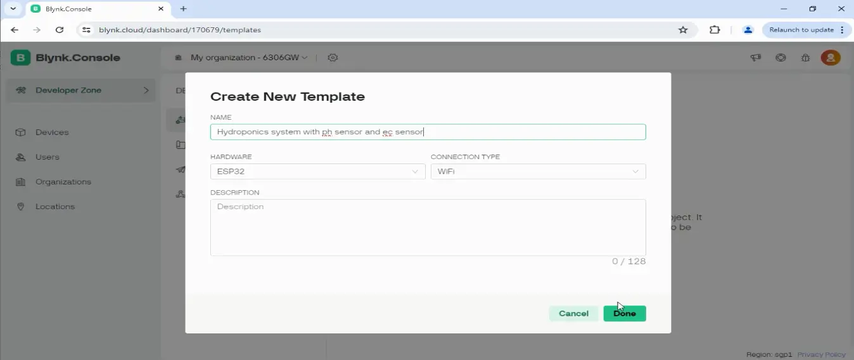Click the Done button
This screenshot has height=360, width=854.
(625, 314)
